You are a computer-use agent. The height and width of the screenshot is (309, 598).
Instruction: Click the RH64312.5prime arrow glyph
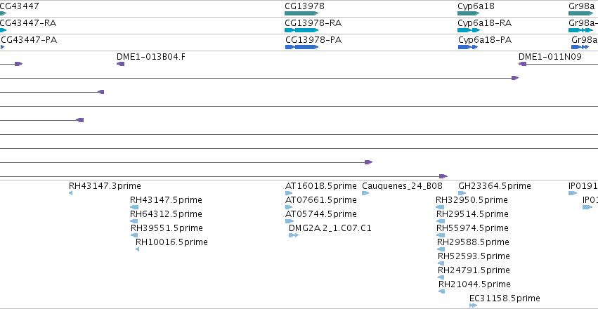click(x=134, y=221)
